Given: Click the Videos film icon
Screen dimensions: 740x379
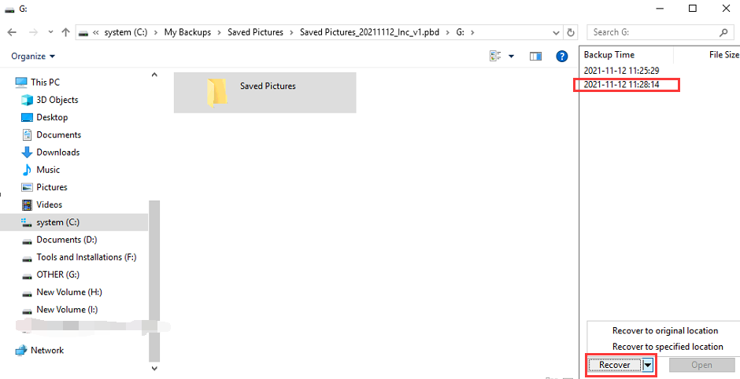Looking at the screenshot, I should pos(27,204).
